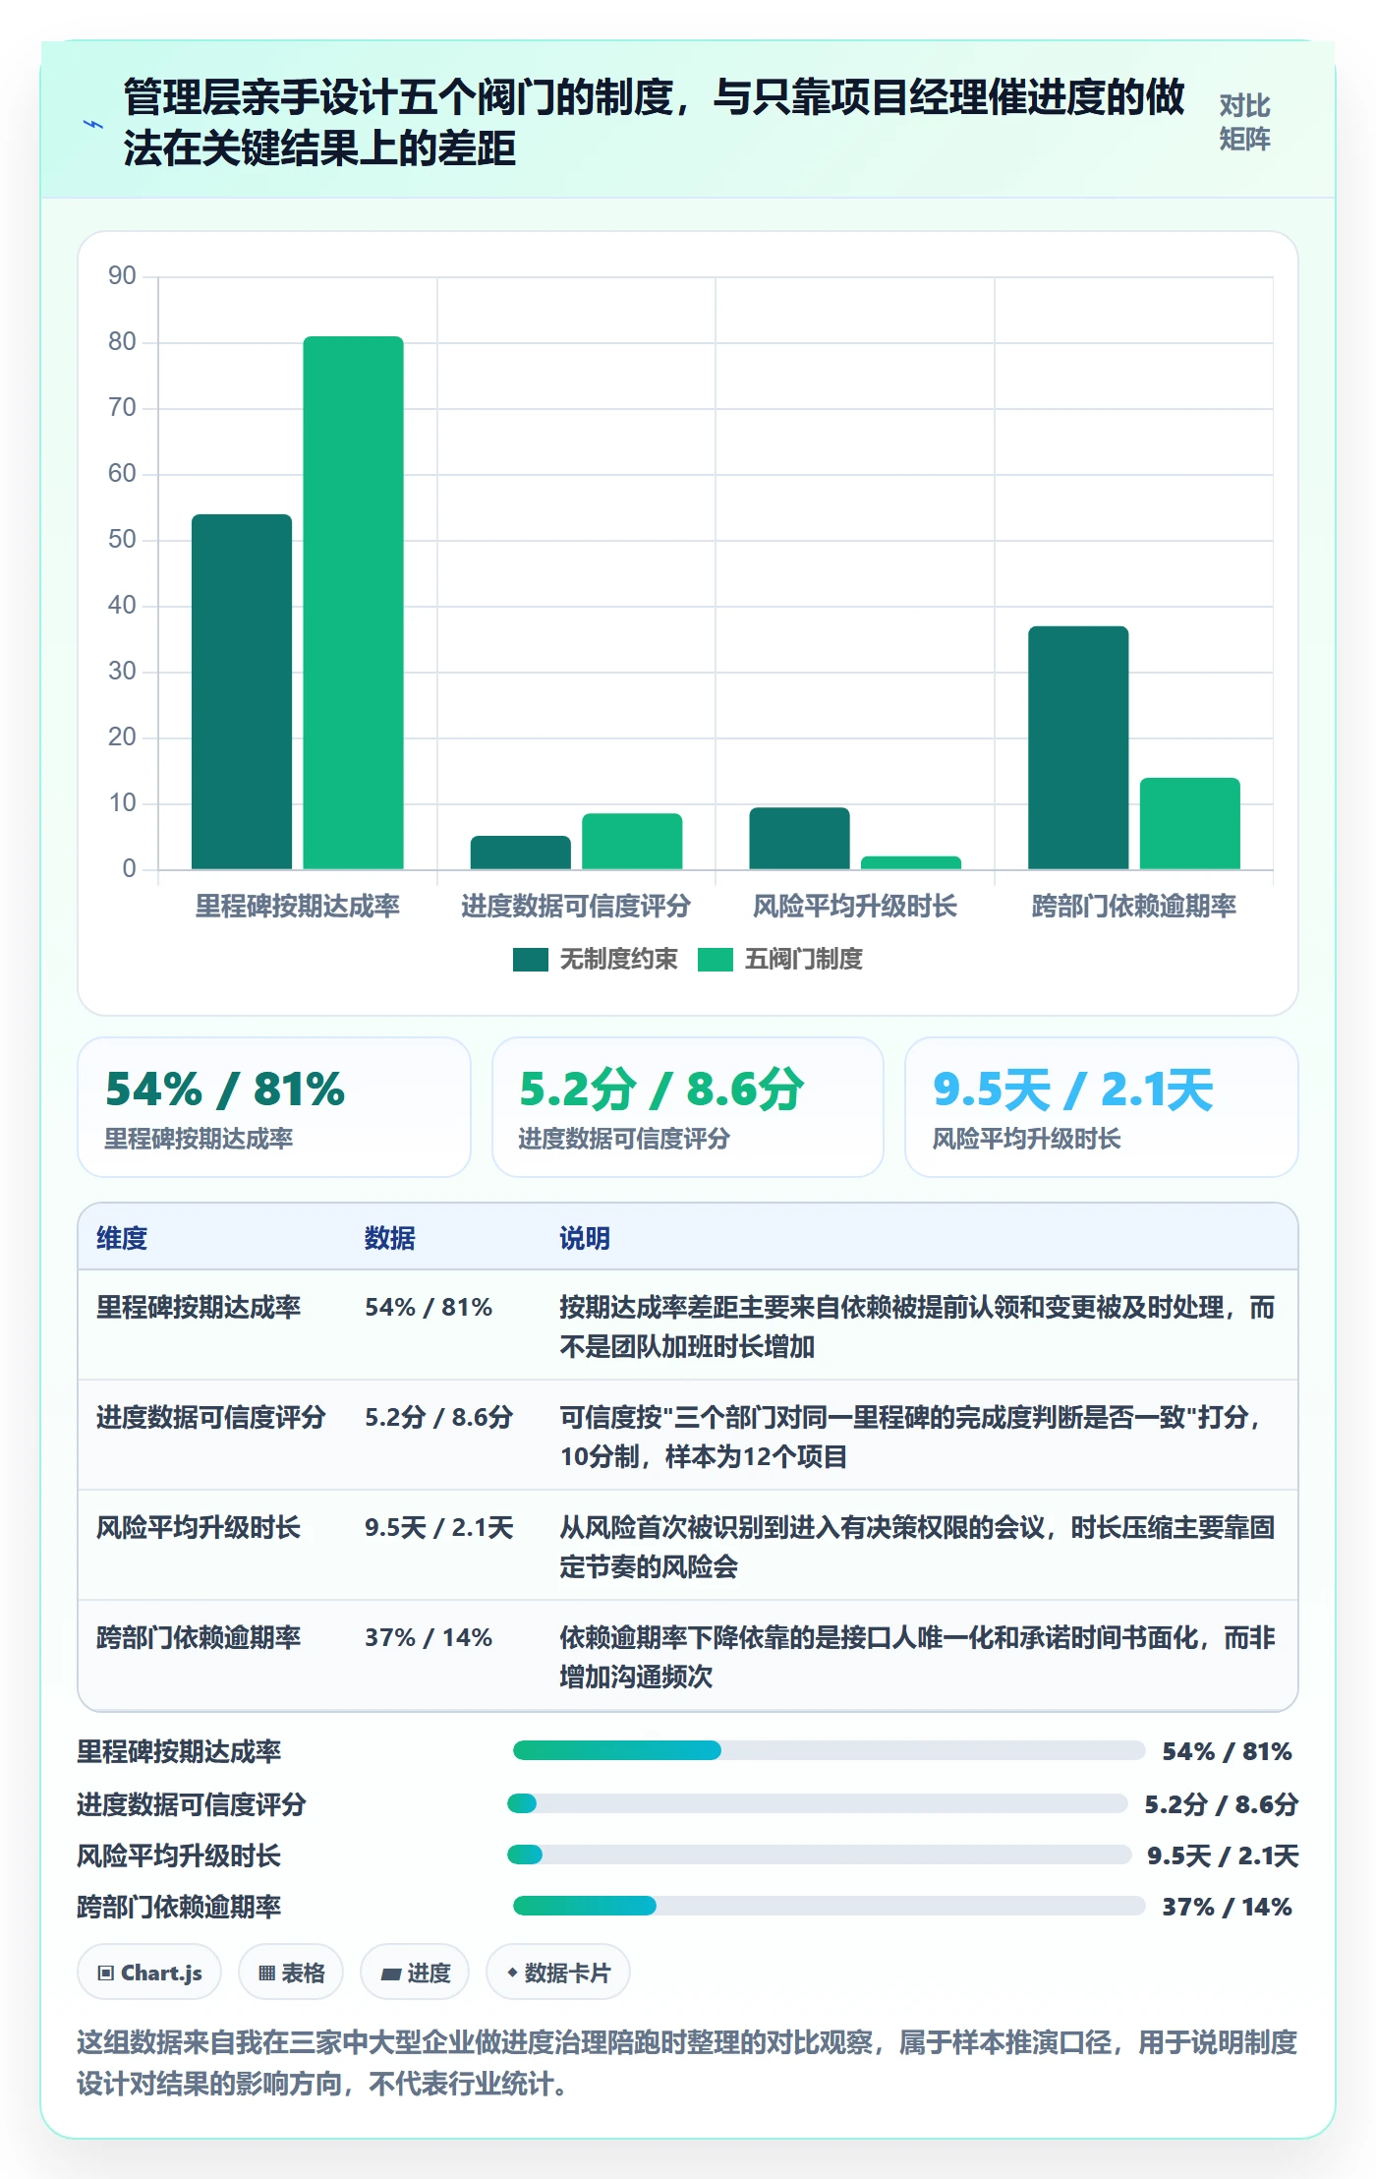Click the 数据 column header
The height and width of the screenshot is (2179, 1376).
(390, 1238)
